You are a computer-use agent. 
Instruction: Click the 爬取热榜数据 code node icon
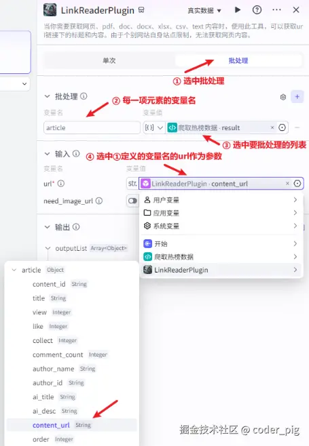147,257
